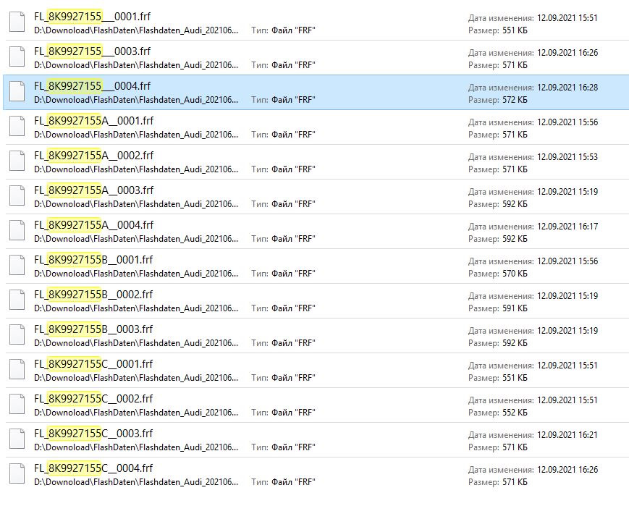Click the file icon for FL_8K9927155C__0001.frf
Viewport: 629px width, 506px height.
[17, 370]
